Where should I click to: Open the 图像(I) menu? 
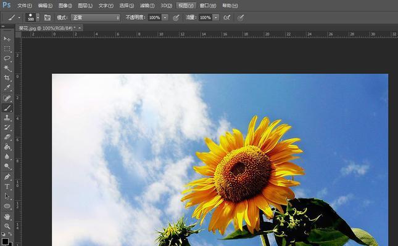click(65, 6)
